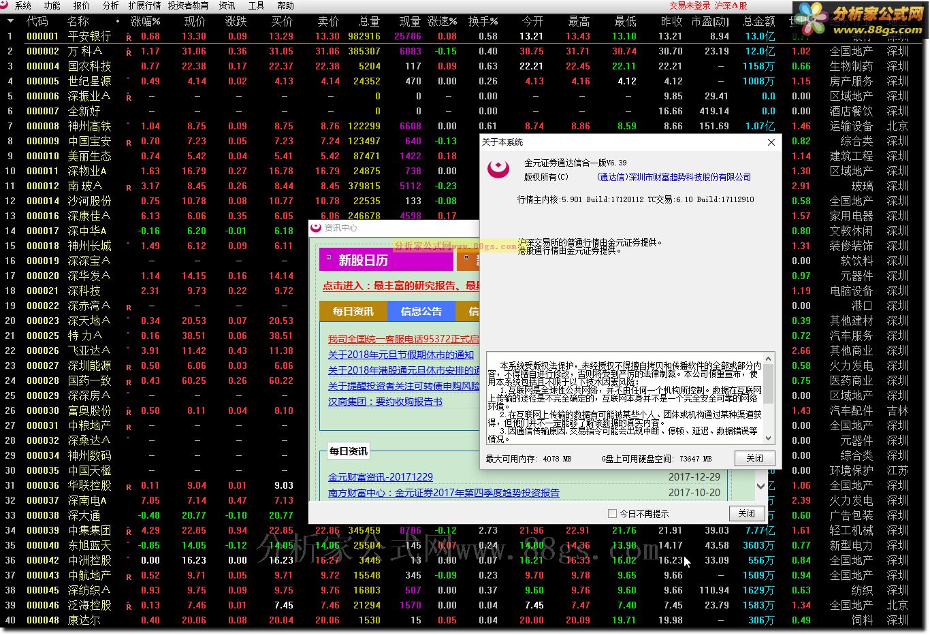930x635 pixels.
Task: Click the 交易未登录 status text
Action: 690,5
